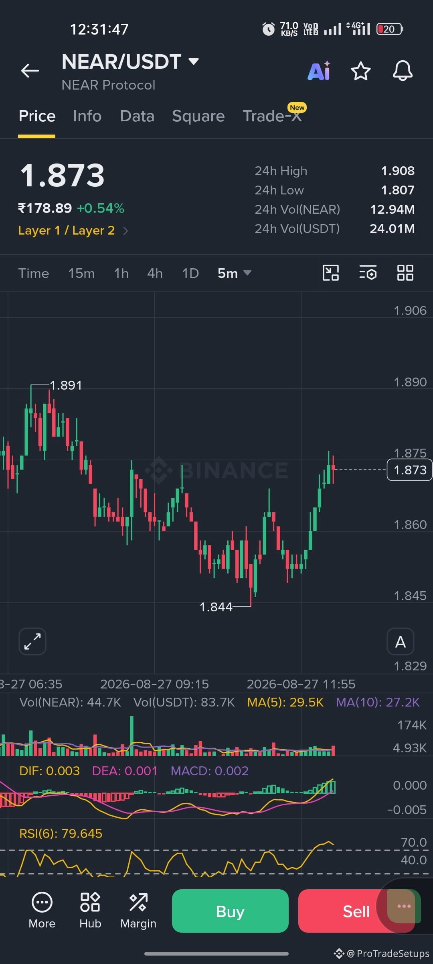The image size is (433, 964).
Task: Open the Hub icon
Action: click(x=90, y=910)
